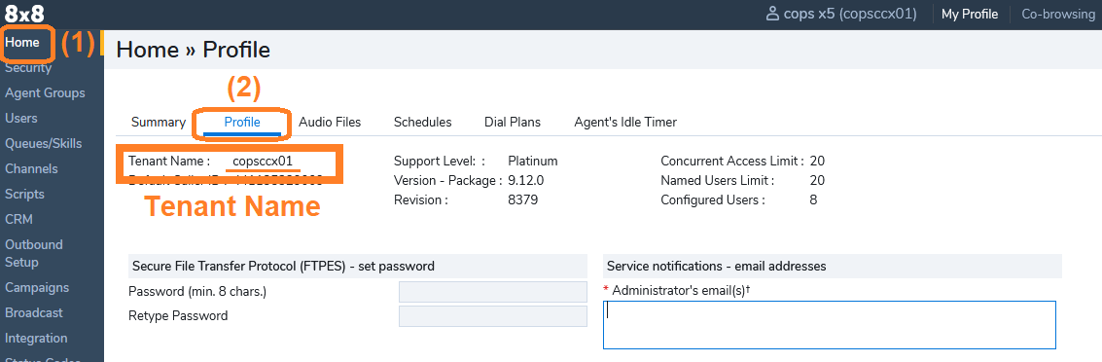Image resolution: width=1102 pixels, height=362 pixels.
Task: Open the Agent's Idle Timer tab
Action: tap(625, 123)
